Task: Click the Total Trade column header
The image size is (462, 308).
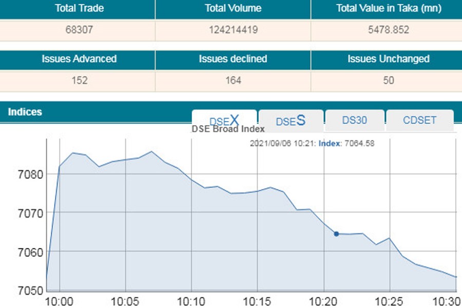Action: point(76,8)
